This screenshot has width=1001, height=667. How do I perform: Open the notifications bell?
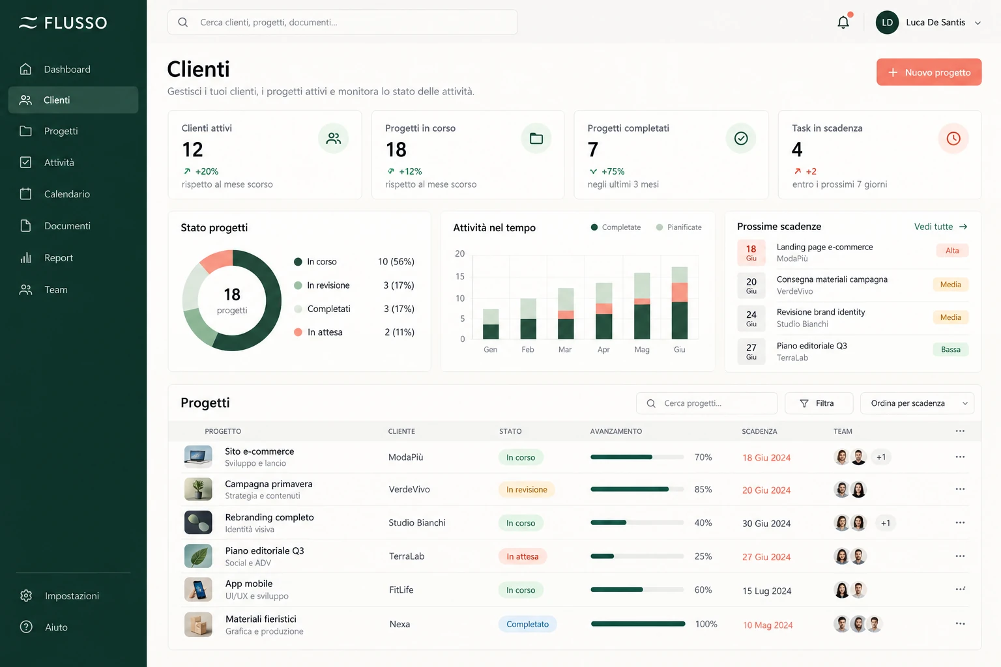[x=843, y=22]
